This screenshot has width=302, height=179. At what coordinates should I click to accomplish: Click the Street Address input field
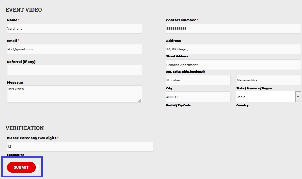pos(233,49)
